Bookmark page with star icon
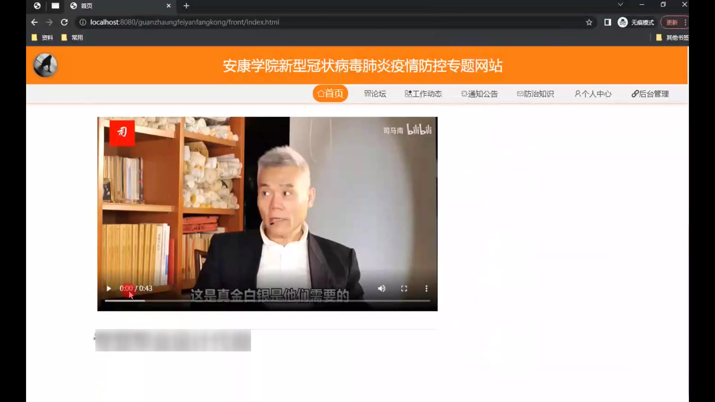The image size is (715, 402). click(589, 22)
